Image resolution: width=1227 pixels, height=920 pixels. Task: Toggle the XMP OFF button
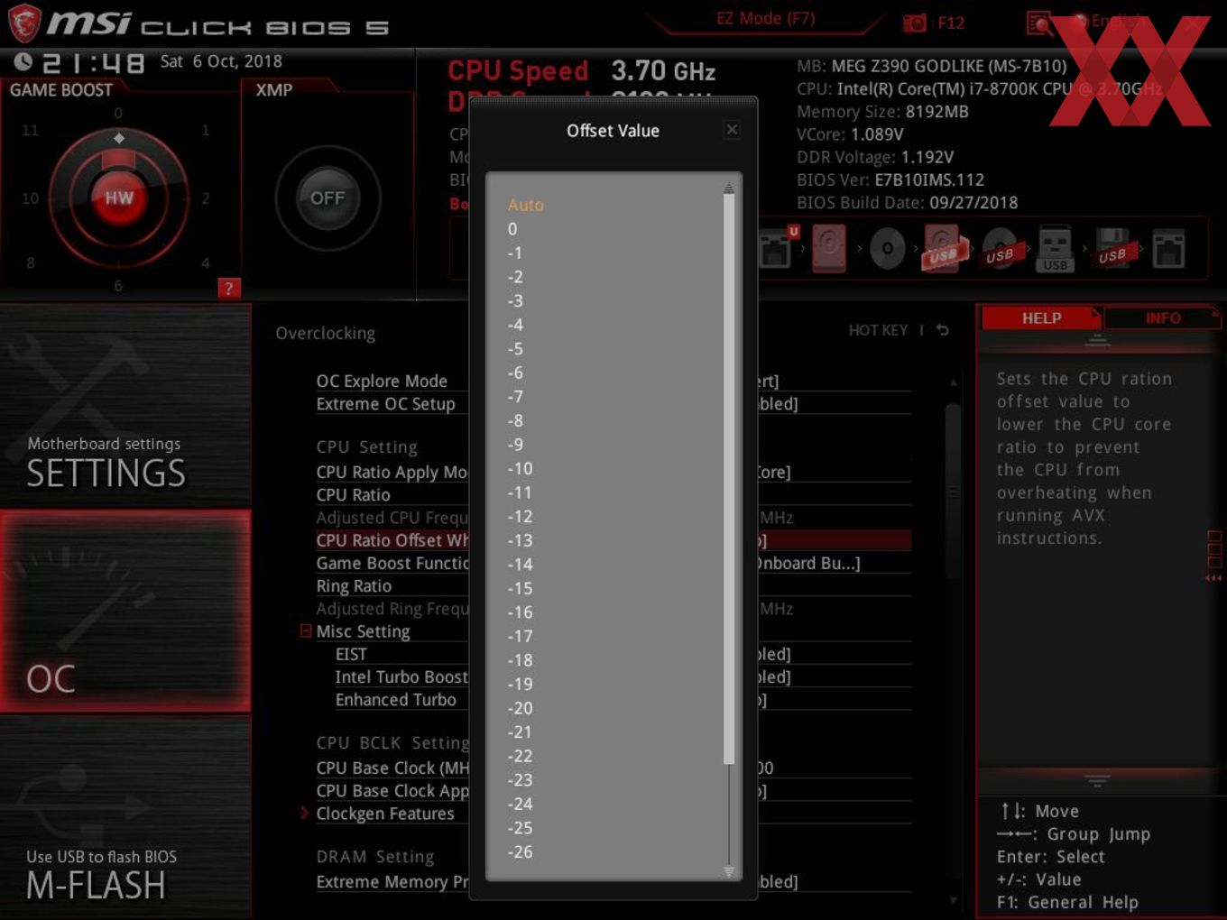click(327, 198)
